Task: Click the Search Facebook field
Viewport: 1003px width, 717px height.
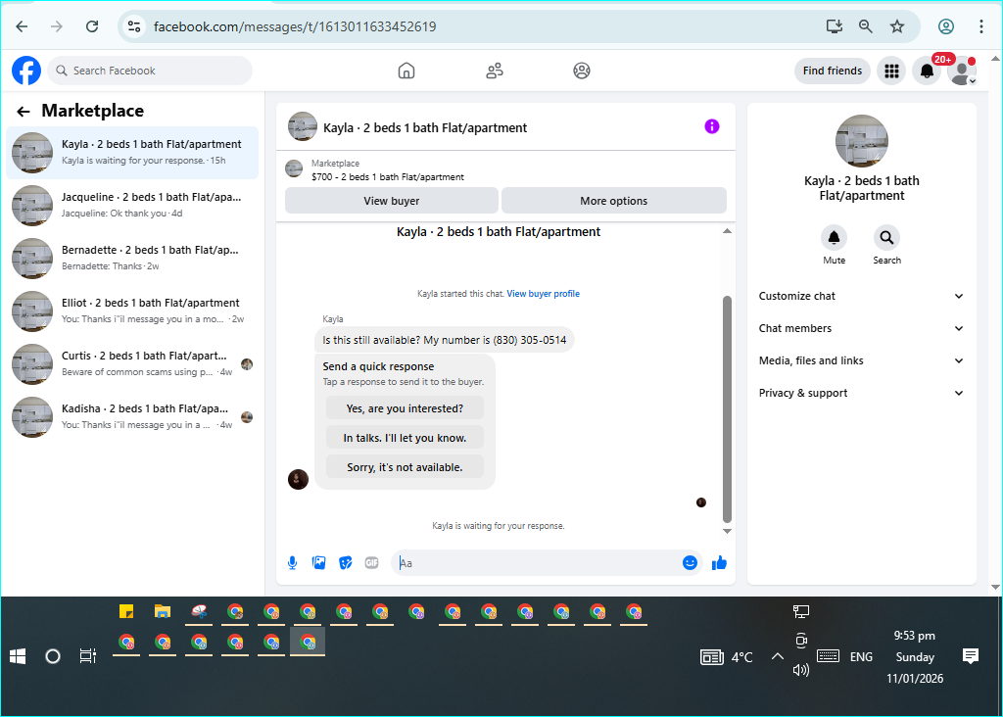Action: tap(150, 71)
